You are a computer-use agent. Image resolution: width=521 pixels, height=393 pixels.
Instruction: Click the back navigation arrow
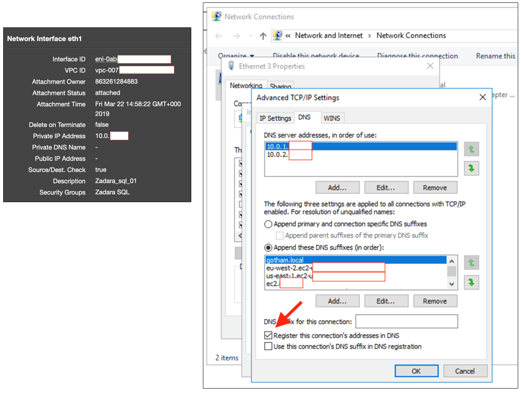219,36
